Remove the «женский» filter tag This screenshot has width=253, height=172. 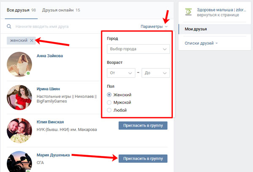click(x=32, y=40)
